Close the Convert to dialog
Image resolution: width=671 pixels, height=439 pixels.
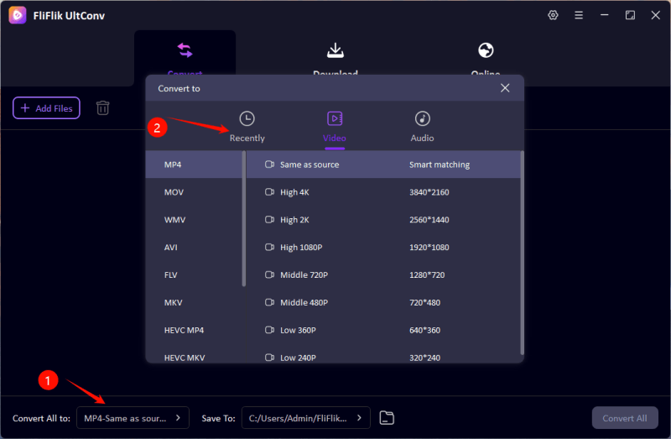(505, 88)
